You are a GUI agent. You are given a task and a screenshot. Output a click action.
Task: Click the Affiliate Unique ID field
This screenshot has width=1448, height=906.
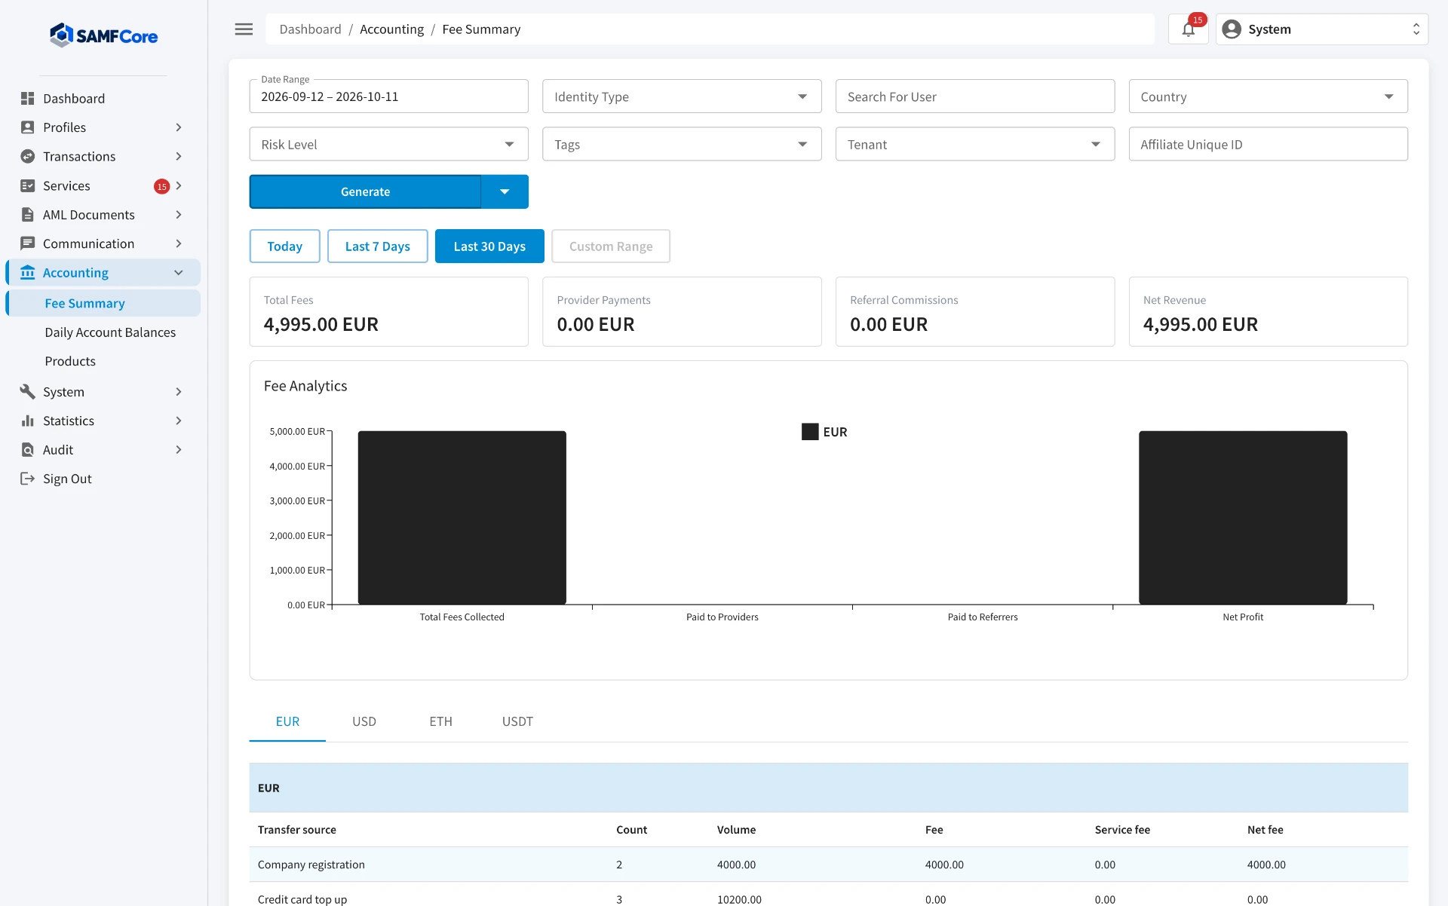pos(1268,144)
